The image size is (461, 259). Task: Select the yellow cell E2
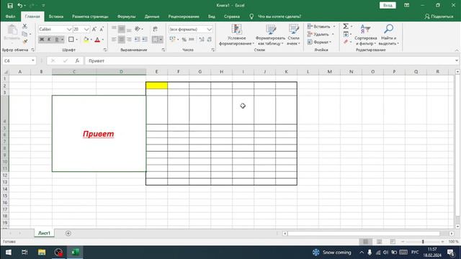[x=157, y=86]
